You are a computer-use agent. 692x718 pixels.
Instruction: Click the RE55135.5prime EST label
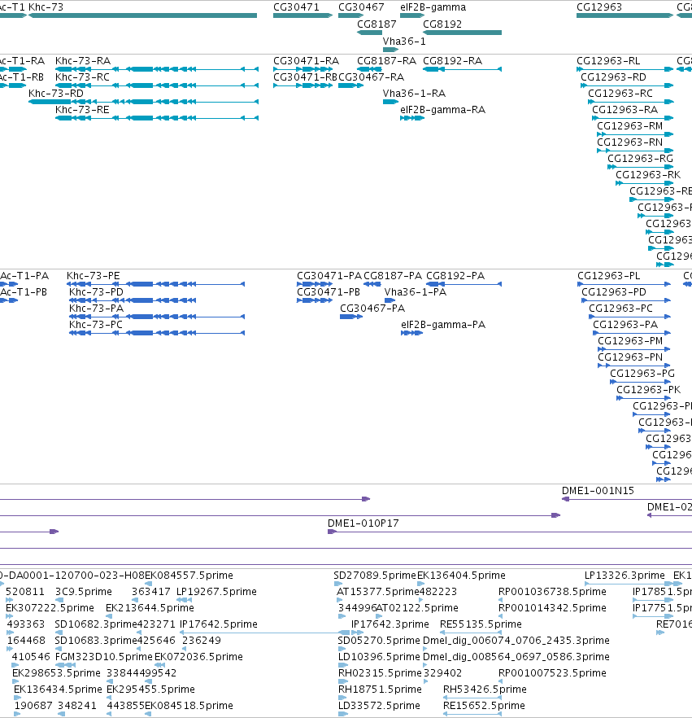(481, 624)
